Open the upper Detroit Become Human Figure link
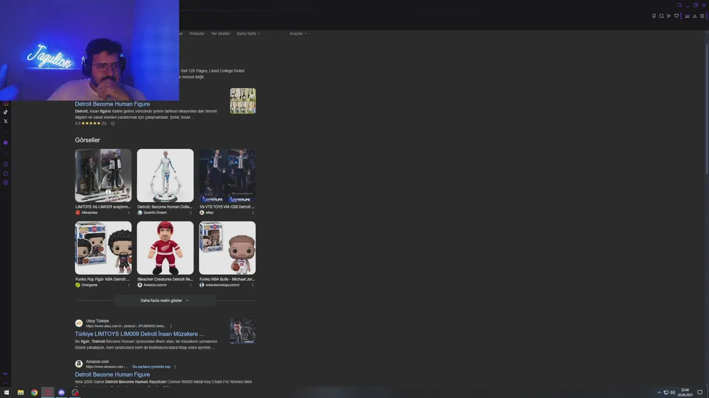The image size is (709, 398). click(112, 104)
